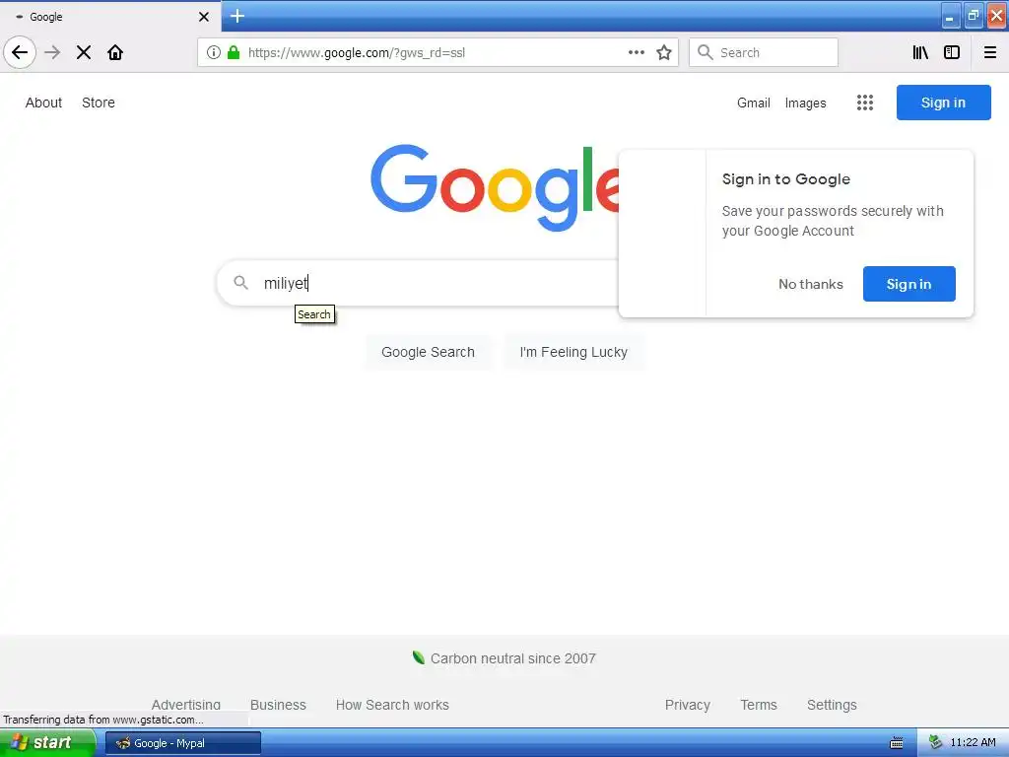Open the Terms footer link

pos(759,705)
